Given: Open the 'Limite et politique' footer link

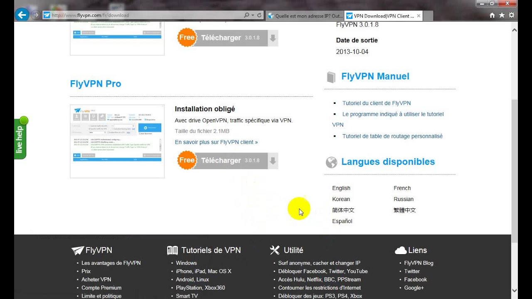Looking at the screenshot, I should point(101,296).
